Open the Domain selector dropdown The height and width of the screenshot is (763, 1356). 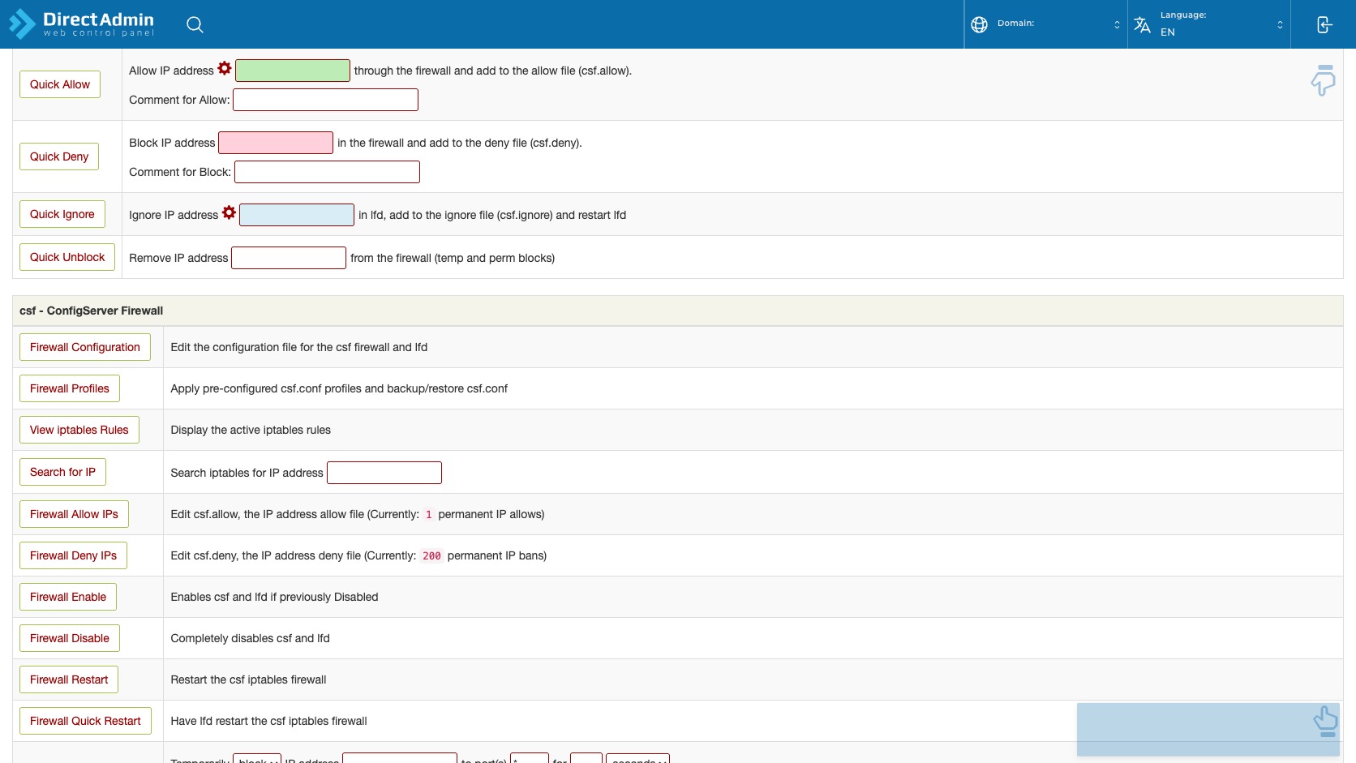pos(1046,24)
